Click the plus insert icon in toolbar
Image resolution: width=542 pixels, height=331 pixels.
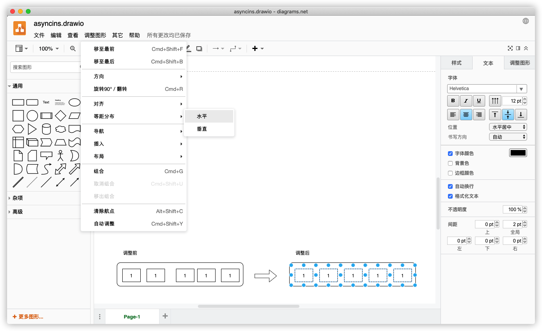pyautogui.click(x=255, y=49)
